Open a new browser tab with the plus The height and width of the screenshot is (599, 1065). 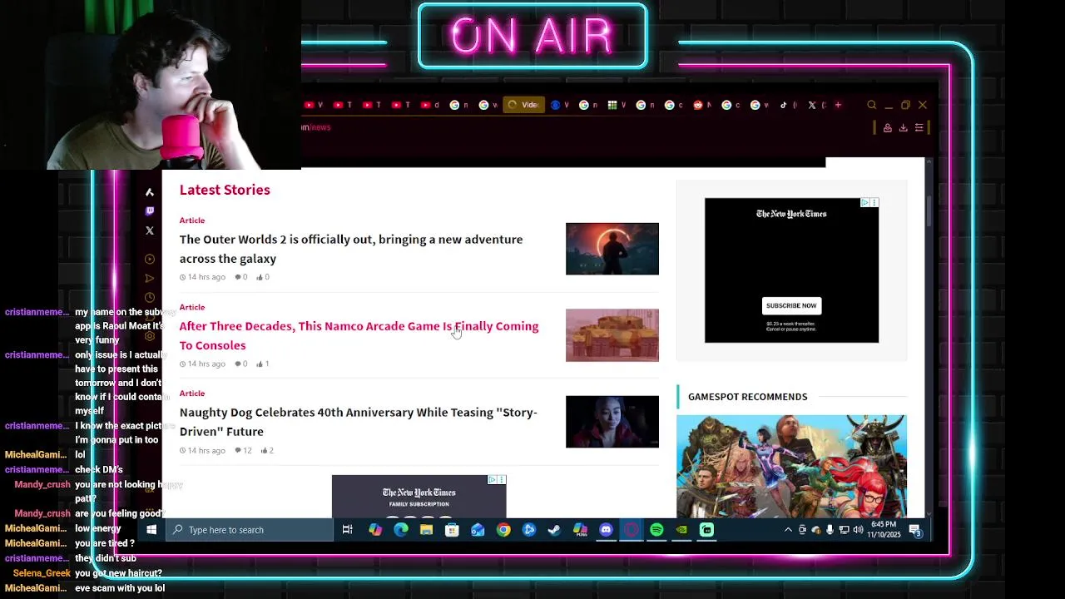click(838, 105)
